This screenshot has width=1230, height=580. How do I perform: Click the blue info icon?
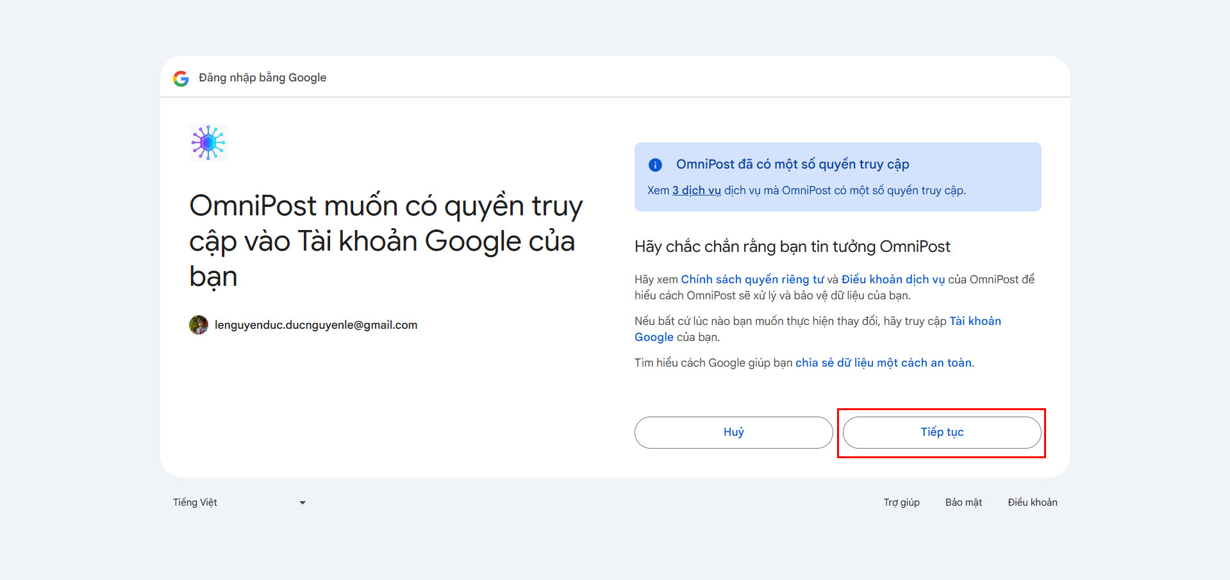click(x=655, y=165)
